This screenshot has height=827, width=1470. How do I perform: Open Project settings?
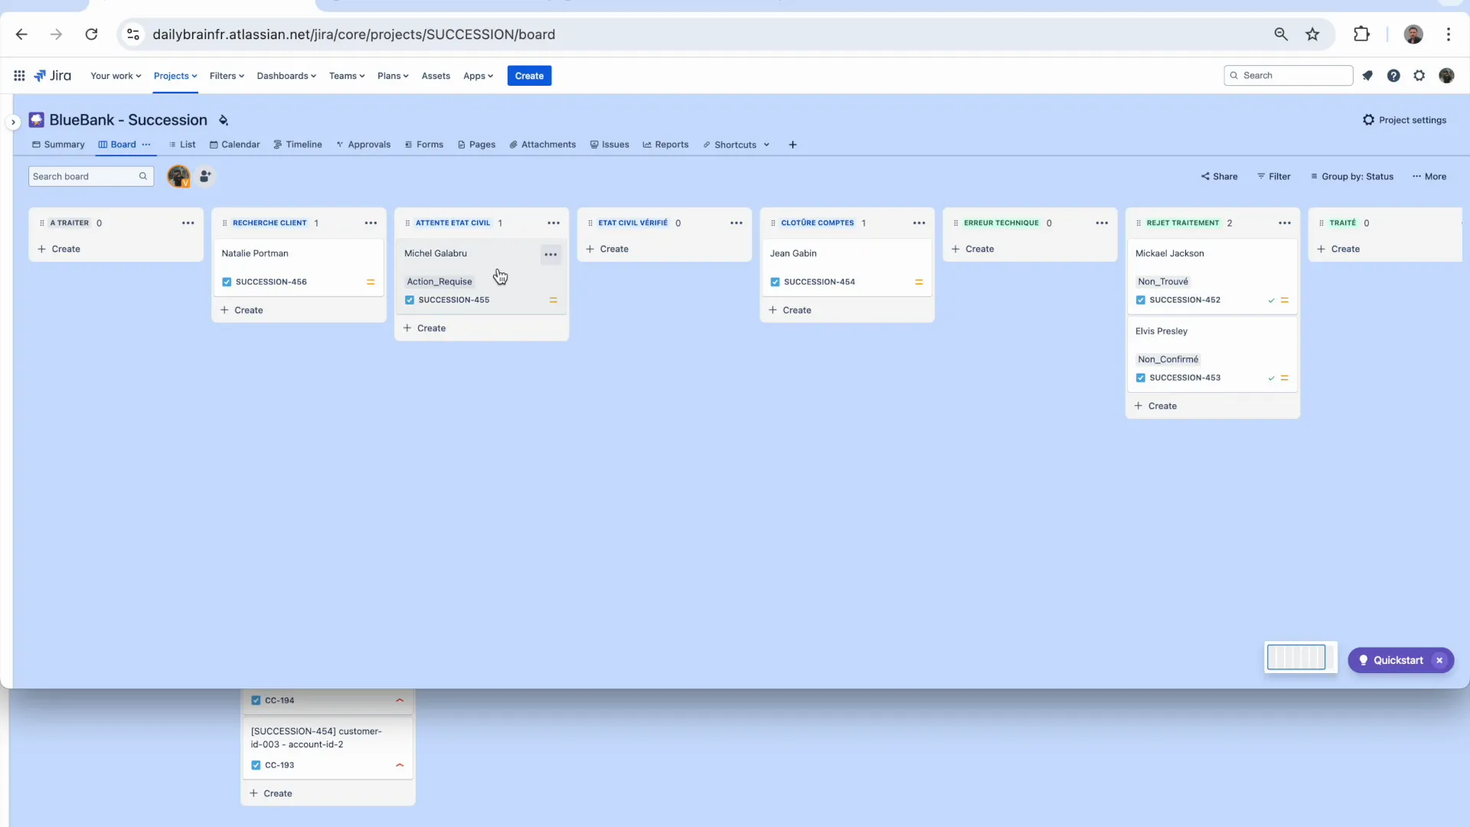click(x=1405, y=120)
